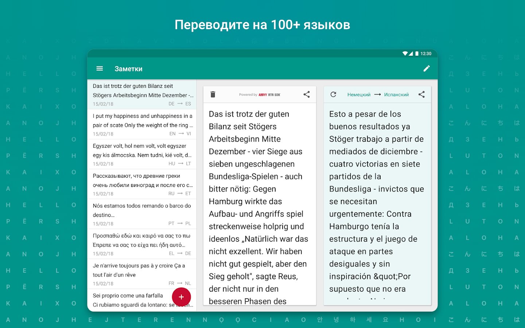
Task: Select the 'I put my happiness' note
Action: (x=142, y=124)
